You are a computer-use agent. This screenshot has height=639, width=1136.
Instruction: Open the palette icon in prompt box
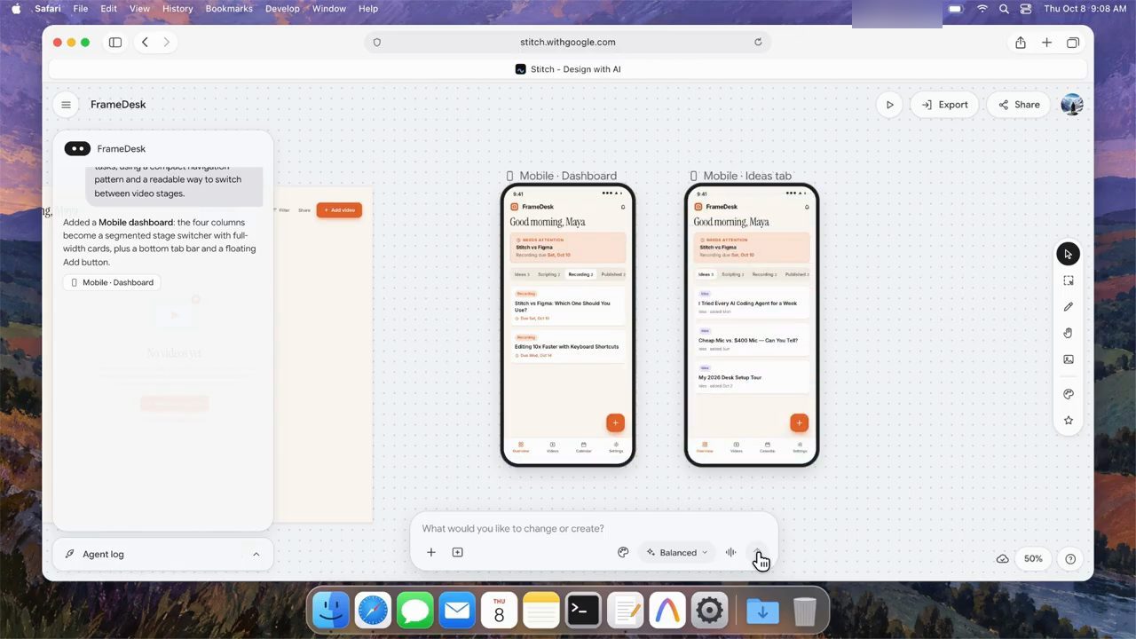(x=623, y=552)
